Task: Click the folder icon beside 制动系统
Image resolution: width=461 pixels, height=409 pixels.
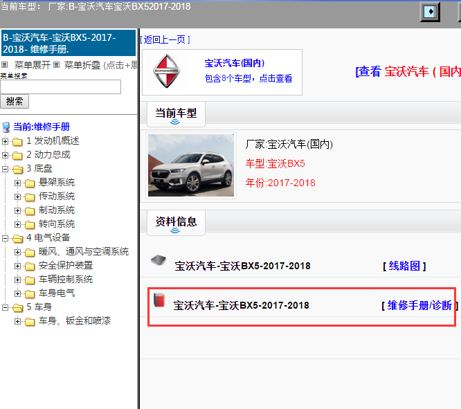Action: [x=30, y=211]
